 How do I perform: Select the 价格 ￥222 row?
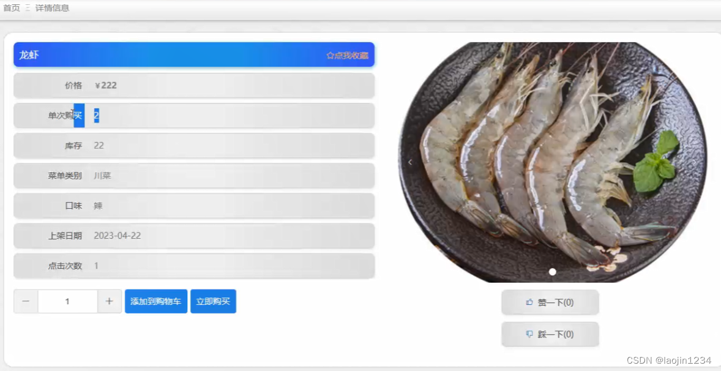click(x=194, y=86)
